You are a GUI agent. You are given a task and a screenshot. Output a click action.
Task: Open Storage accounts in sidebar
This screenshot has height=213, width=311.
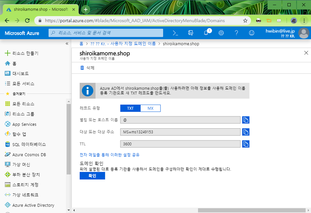click(21, 185)
